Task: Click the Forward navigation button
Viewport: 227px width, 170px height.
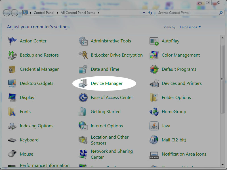Action: [x=15, y=13]
